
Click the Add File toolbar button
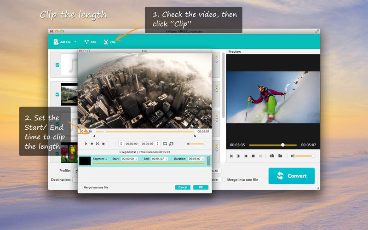62,42
